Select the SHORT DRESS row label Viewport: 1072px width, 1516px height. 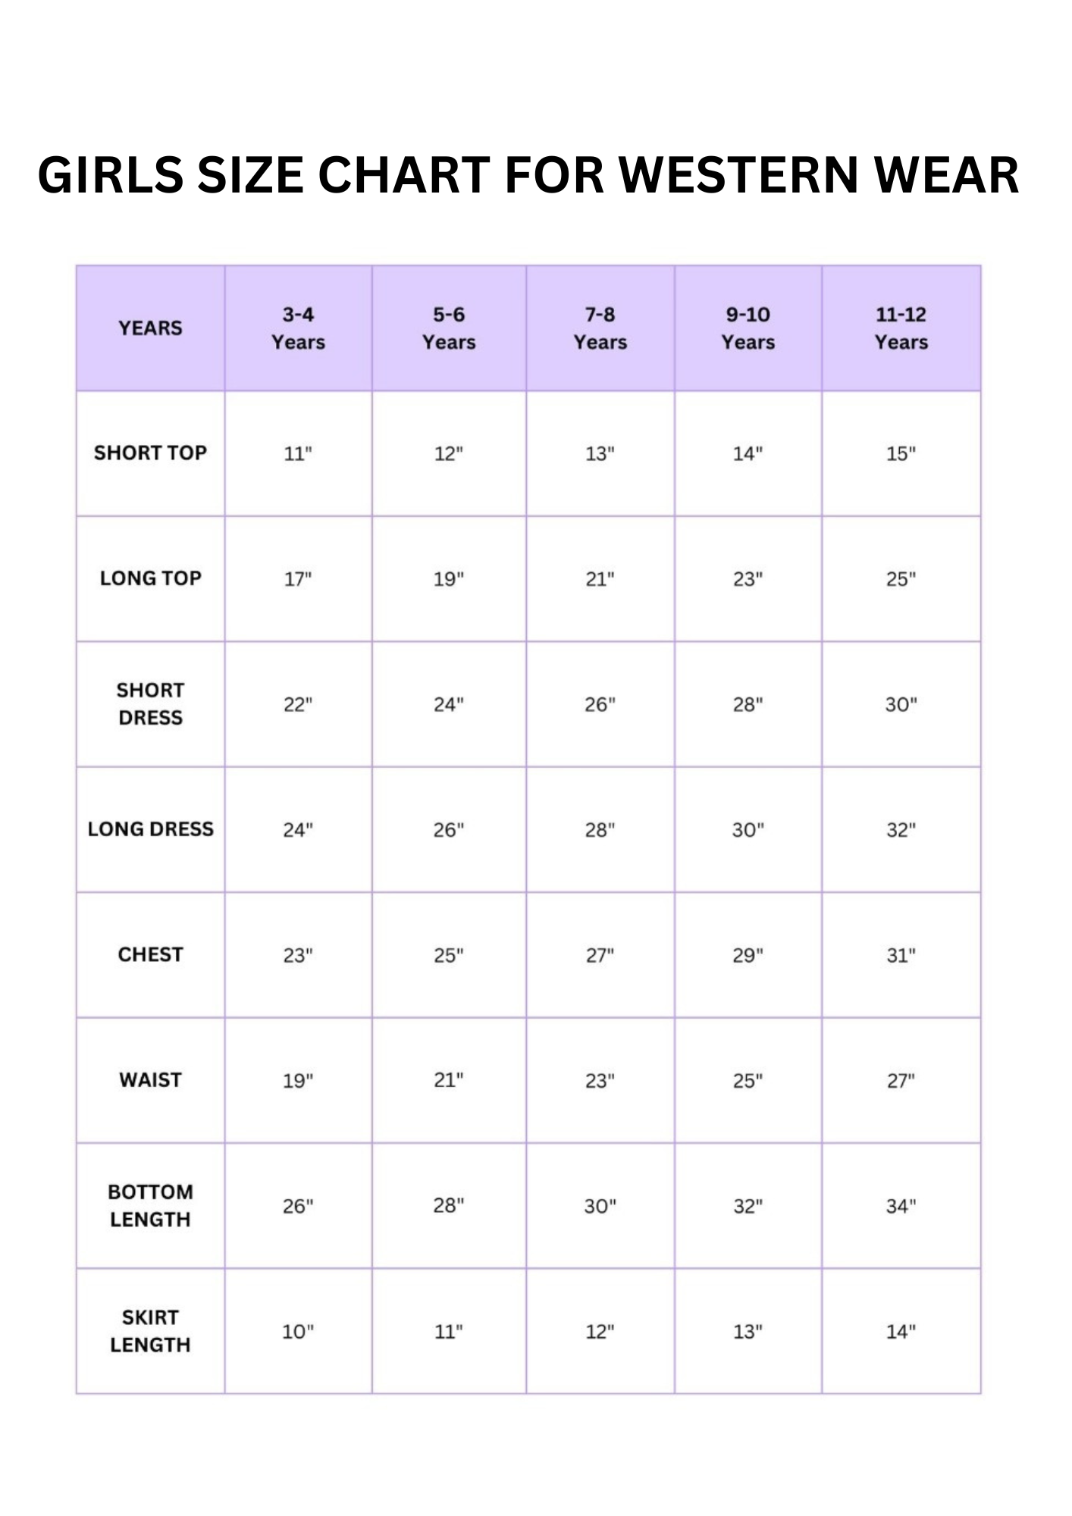(150, 703)
